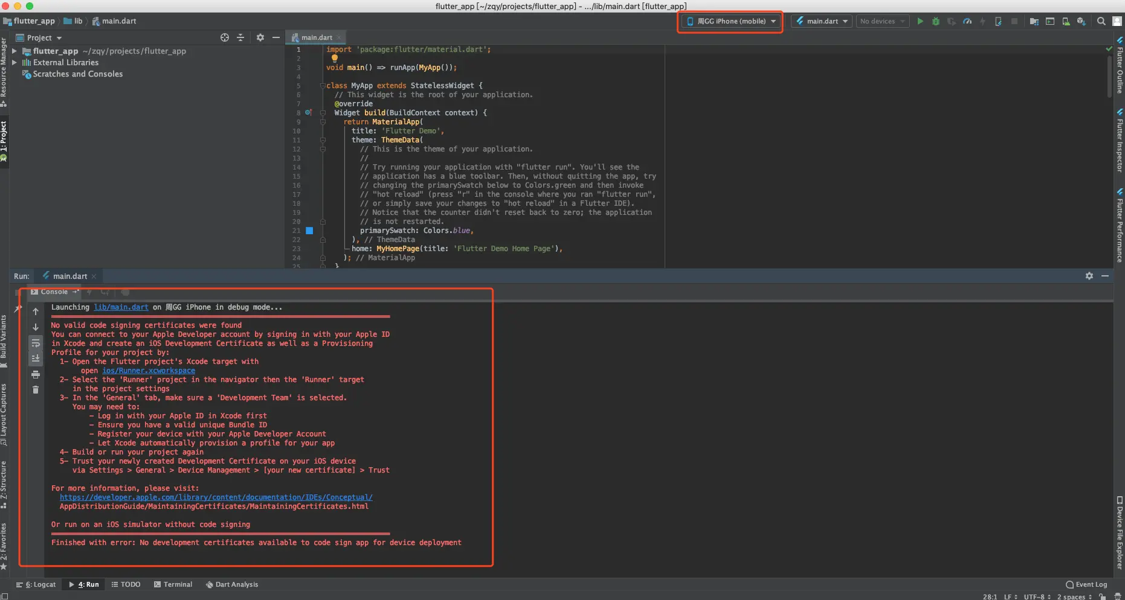
Task: Toggle the Flutter Outline side panel
Action: (x=1120, y=66)
